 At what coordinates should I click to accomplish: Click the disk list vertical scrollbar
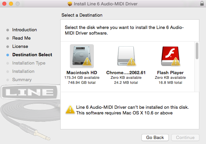click(197, 51)
